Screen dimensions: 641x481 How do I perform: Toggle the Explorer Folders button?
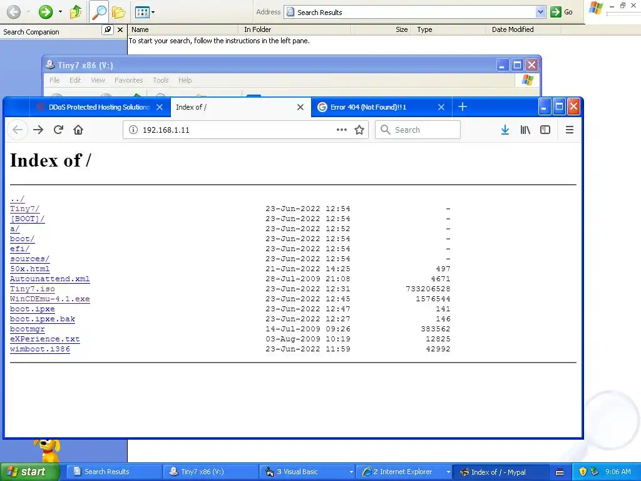click(x=118, y=13)
